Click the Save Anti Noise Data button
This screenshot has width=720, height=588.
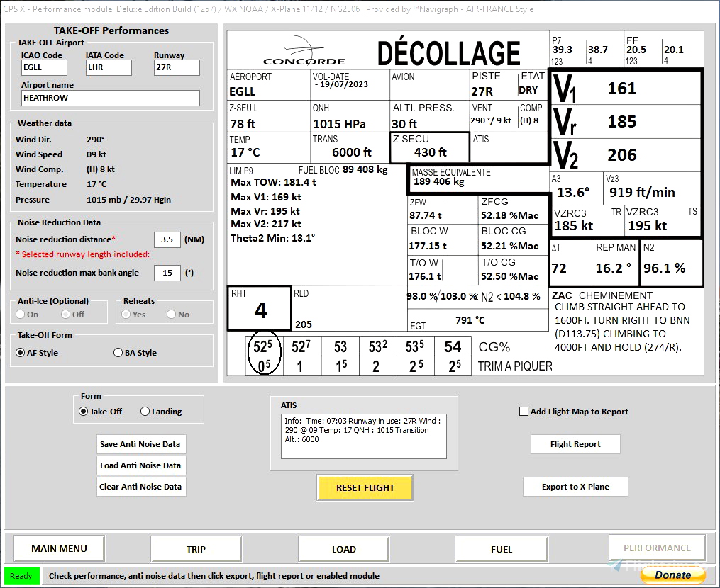pyautogui.click(x=140, y=444)
